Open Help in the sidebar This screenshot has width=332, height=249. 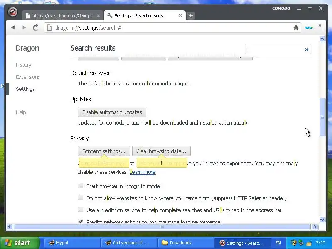(x=21, y=112)
